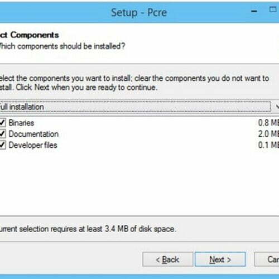Image resolution: width=279 pixels, height=279 pixels.
Task: Uncheck the Documentation component checkbox
Action: click(2, 134)
